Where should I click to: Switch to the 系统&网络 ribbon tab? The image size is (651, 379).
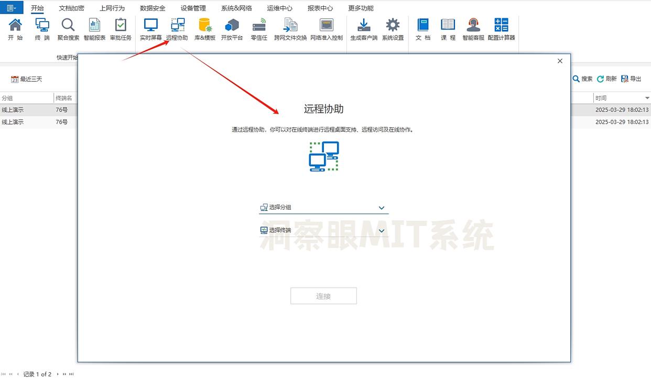tap(236, 8)
